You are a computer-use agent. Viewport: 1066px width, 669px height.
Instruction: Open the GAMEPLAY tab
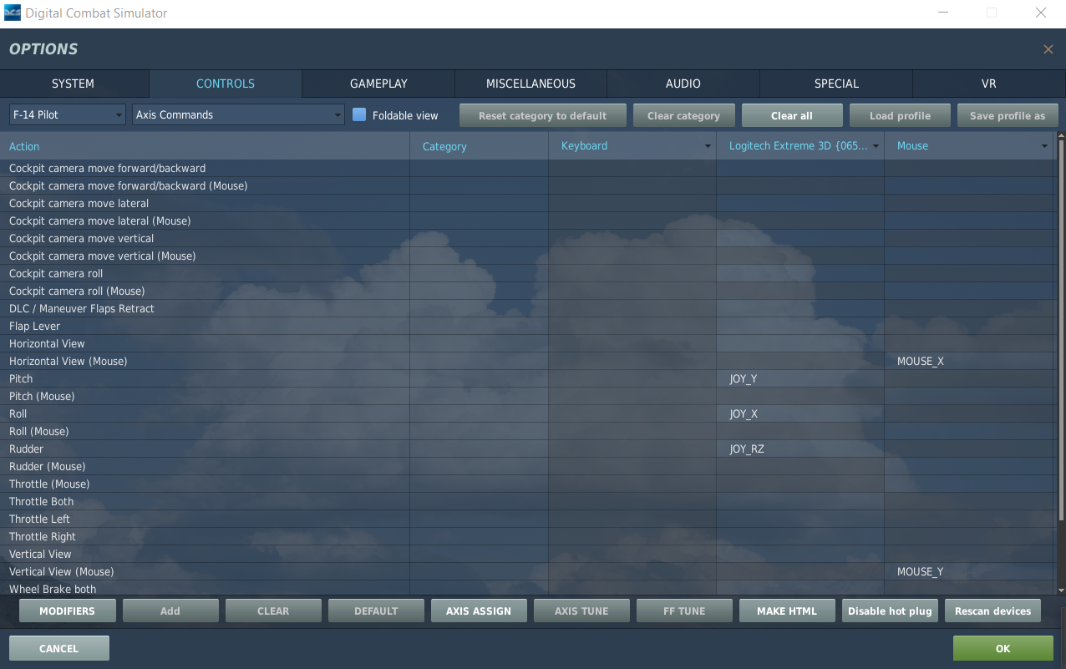tap(378, 84)
